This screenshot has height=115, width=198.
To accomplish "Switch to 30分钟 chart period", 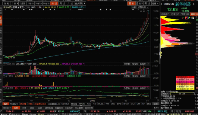I will coord(38,4).
